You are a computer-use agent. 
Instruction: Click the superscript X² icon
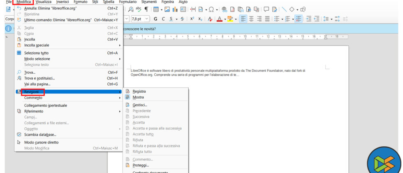192,19
